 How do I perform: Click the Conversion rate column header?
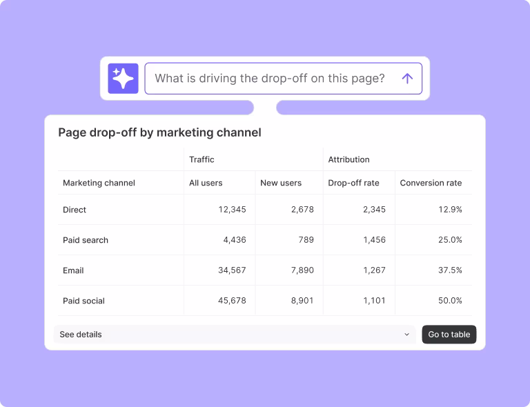(431, 183)
